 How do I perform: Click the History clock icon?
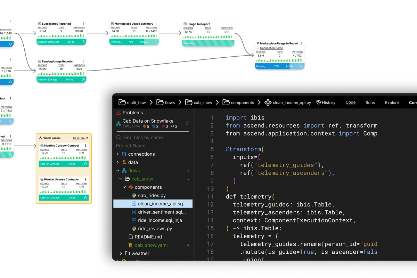point(318,103)
